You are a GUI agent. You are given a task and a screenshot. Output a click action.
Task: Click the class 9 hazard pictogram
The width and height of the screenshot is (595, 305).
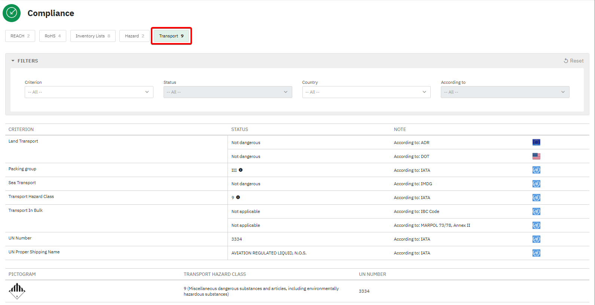coord(17,291)
